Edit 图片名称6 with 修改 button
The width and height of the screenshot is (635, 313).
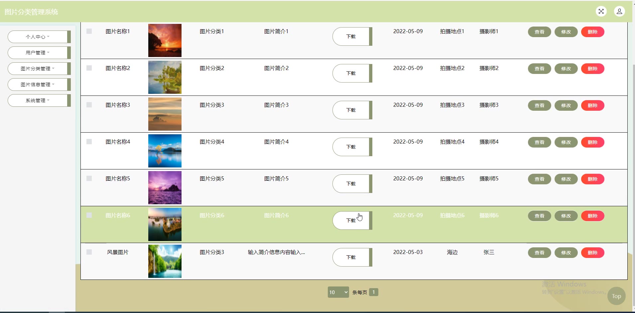(x=566, y=216)
